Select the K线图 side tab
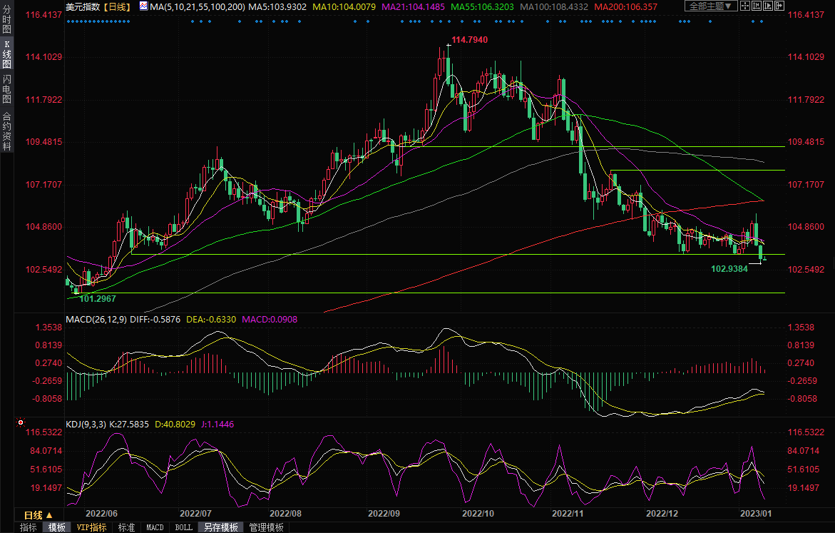The height and width of the screenshot is (533, 835). pos(6,54)
